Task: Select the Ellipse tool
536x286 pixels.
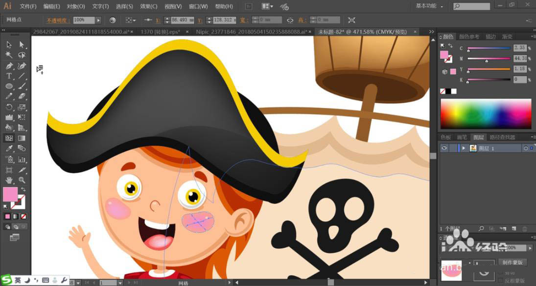Action: [x=9, y=87]
